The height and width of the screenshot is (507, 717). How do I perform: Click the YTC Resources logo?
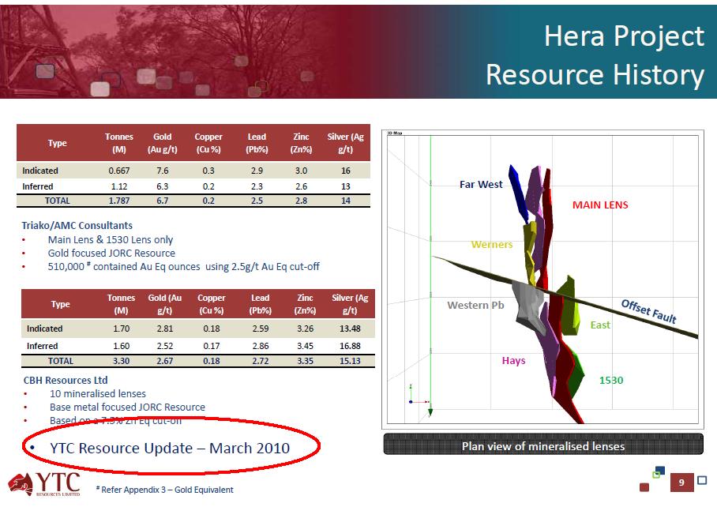[x=45, y=484]
